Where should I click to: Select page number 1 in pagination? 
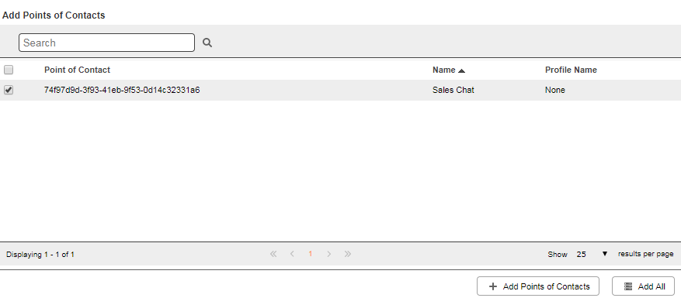pos(310,254)
